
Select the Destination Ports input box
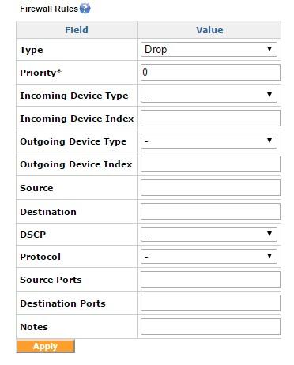(x=210, y=303)
